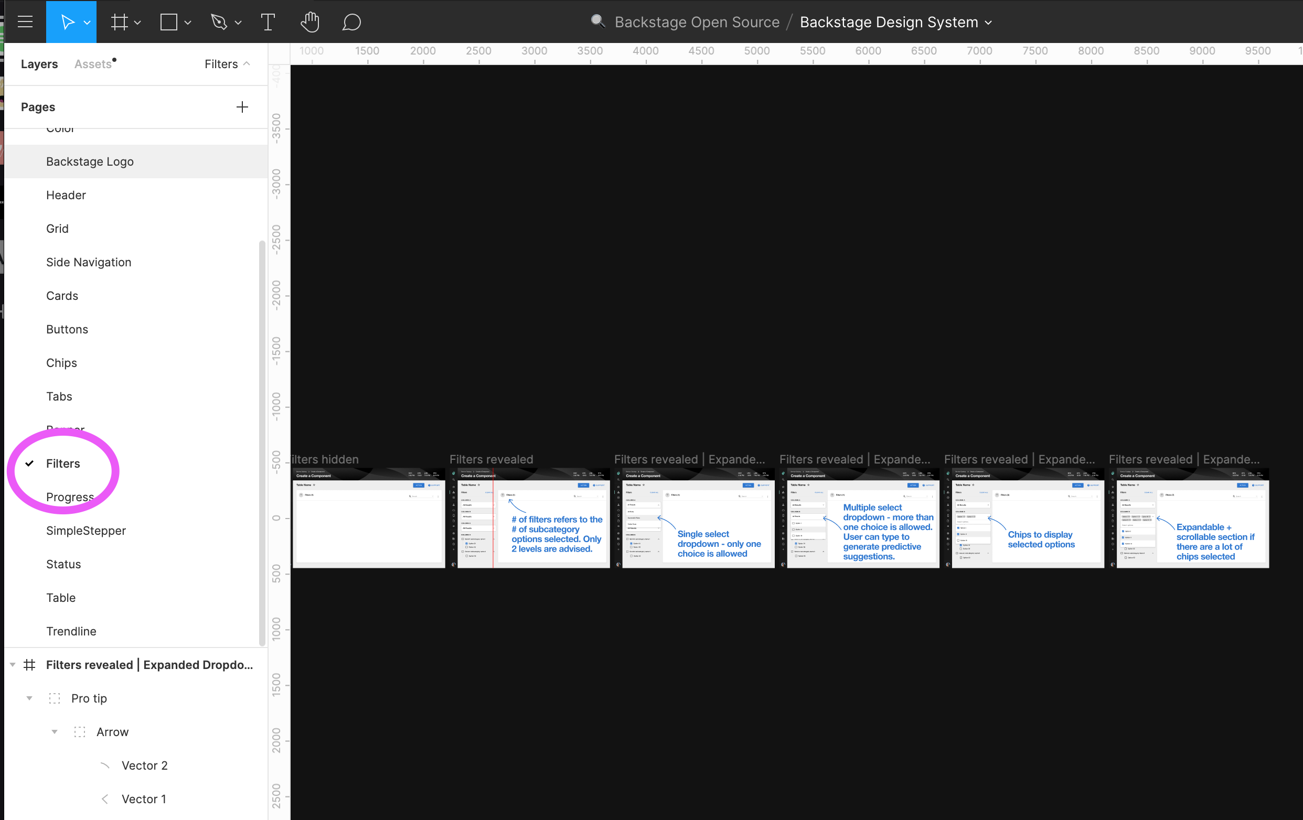
Task: Open the Status page
Action: point(136,564)
